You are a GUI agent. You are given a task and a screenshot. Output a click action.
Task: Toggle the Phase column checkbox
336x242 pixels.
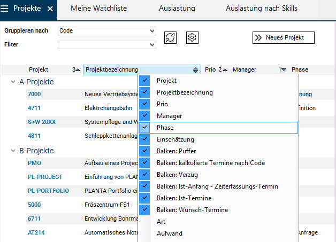(144, 128)
